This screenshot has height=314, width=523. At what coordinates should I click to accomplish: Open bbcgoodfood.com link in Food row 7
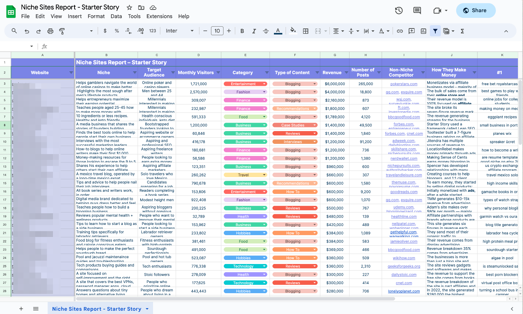(x=404, y=117)
